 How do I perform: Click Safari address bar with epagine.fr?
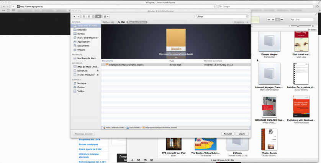(117, 6)
